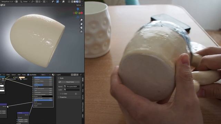Collapse the Node panel section

pos(59,78)
